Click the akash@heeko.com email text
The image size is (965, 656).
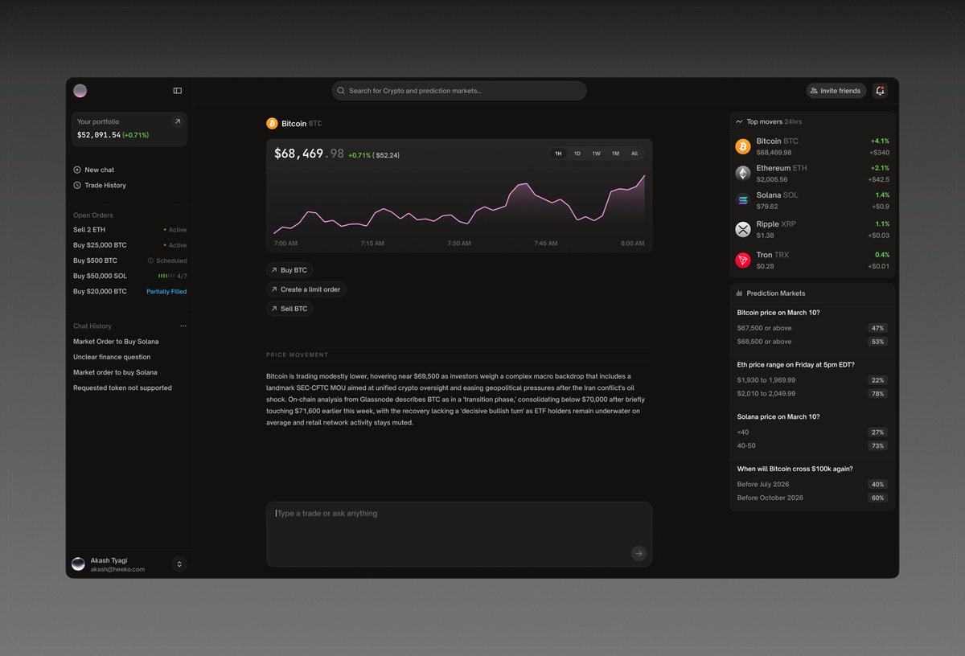click(117, 569)
